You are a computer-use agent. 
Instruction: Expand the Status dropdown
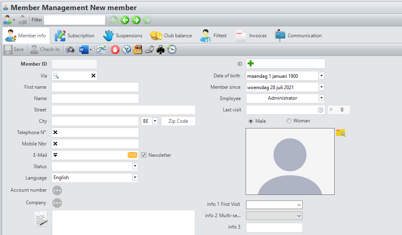(135, 166)
